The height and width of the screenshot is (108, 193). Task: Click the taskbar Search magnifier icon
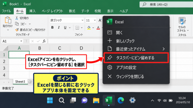click(x=62, y=100)
